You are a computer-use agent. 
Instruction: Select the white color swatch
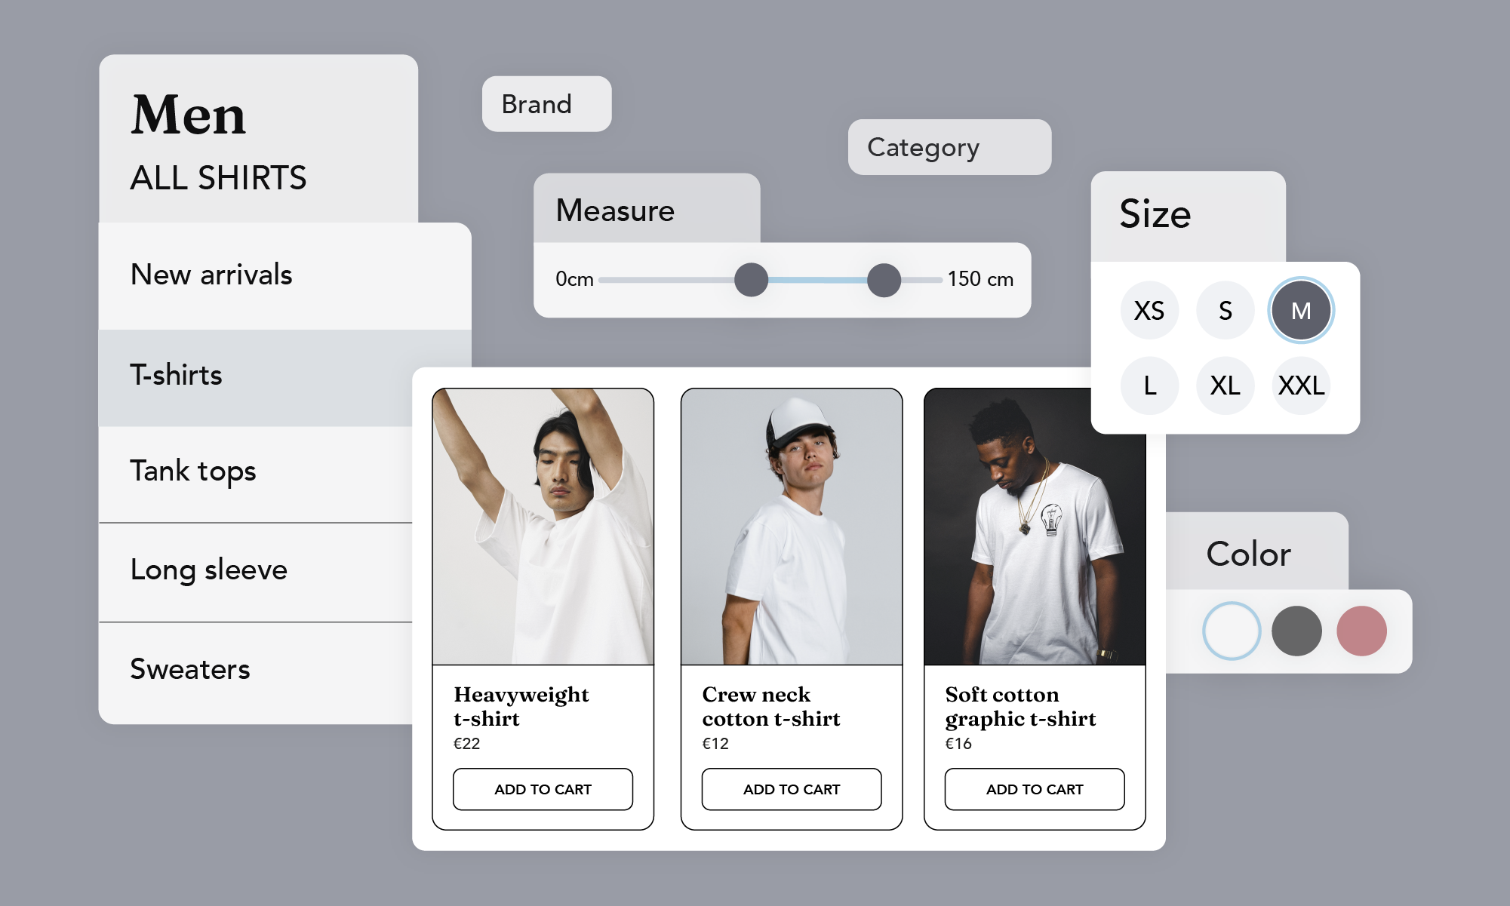[x=1232, y=631]
